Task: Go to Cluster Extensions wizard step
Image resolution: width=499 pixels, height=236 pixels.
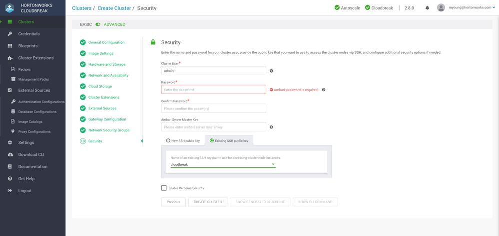Action: [x=104, y=98]
